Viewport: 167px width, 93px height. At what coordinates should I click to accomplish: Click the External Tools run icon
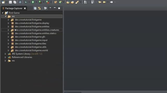tap(47, 2)
